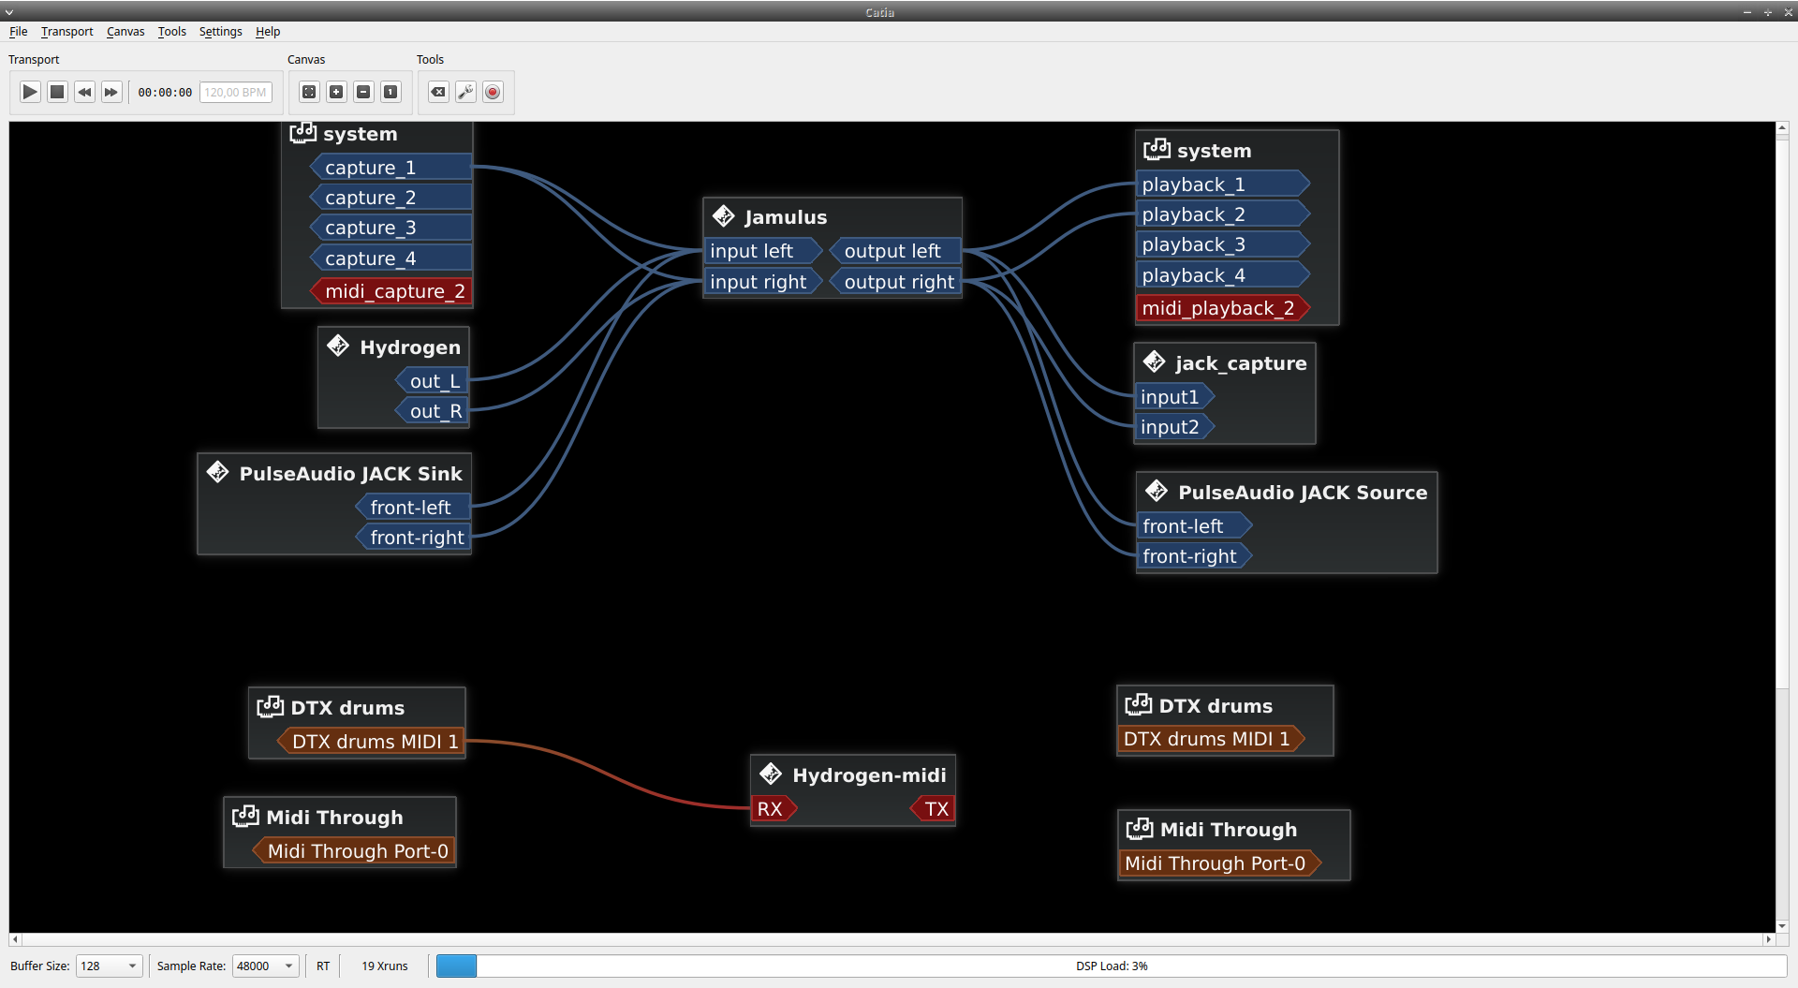Click the BPM input field
Screen dimensions: 1798x988
235,93
